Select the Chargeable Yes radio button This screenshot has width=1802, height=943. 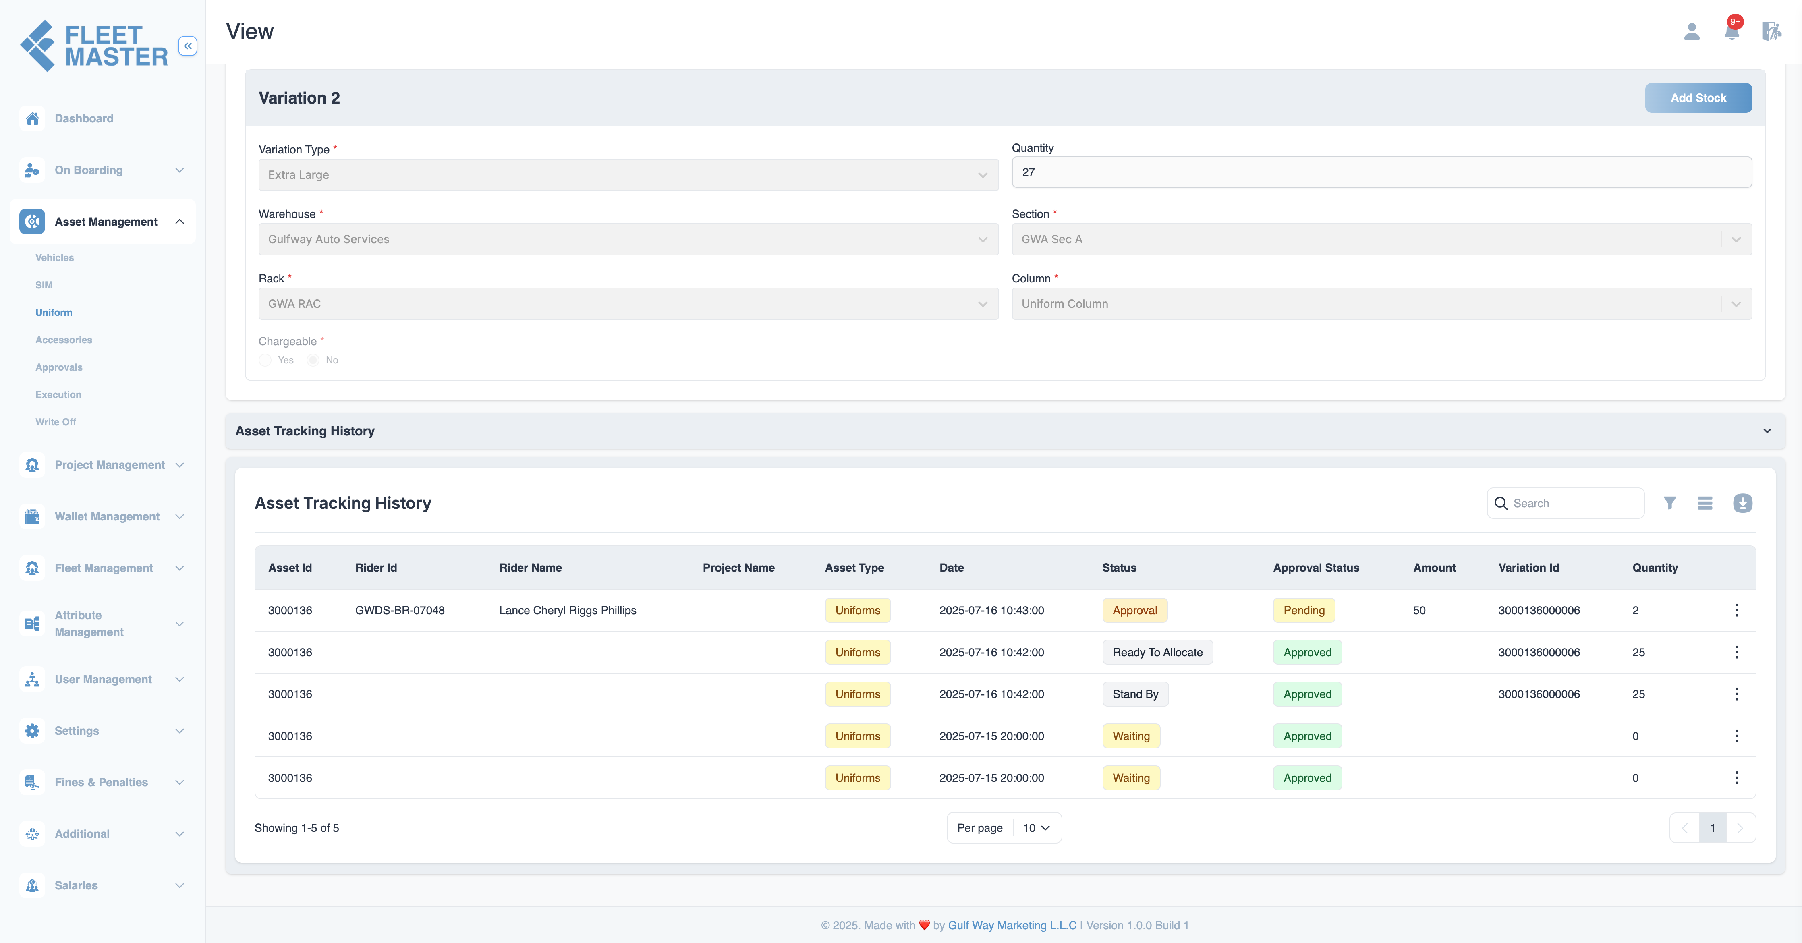(x=265, y=360)
